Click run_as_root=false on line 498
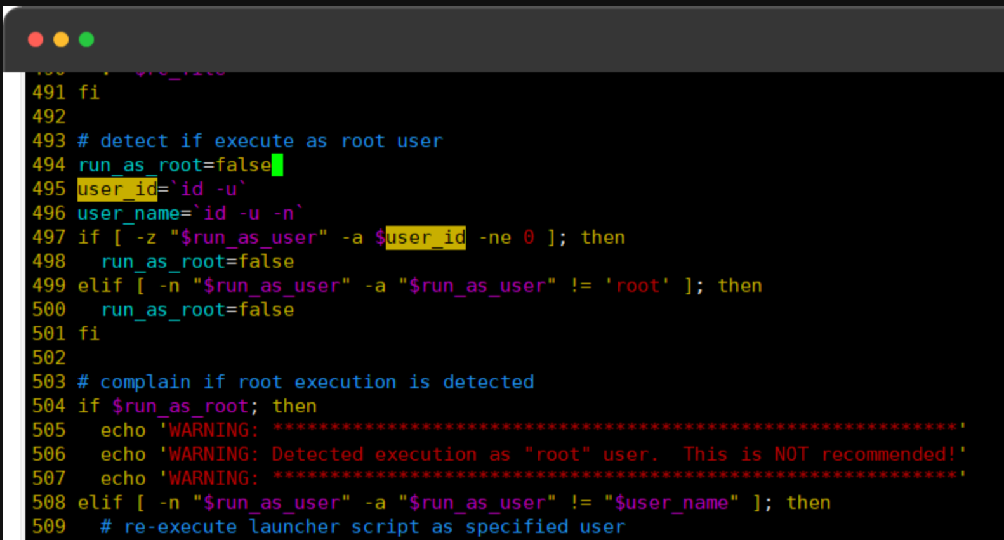1004x540 pixels. (197, 261)
